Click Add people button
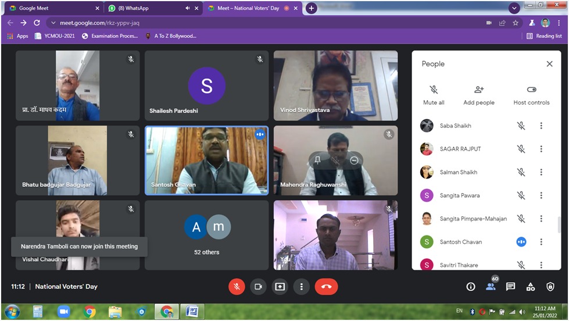This screenshot has width=569, height=321. click(479, 95)
